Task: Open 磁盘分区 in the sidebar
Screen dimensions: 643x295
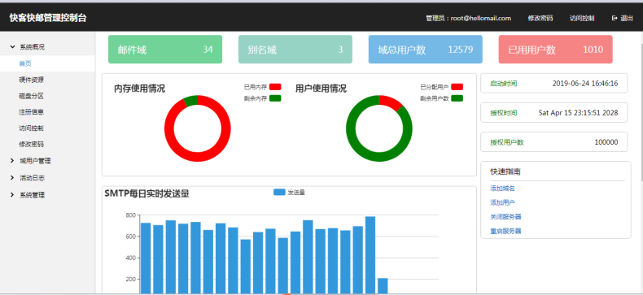Action: [x=31, y=96]
